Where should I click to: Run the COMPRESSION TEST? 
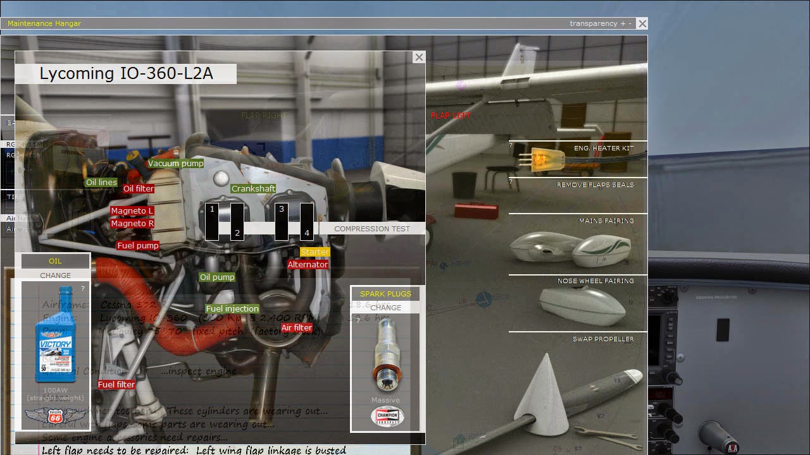[372, 229]
